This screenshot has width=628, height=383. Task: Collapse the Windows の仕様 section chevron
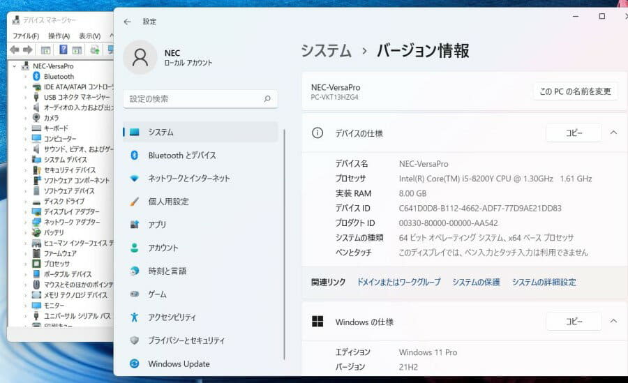[x=613, y=321]
